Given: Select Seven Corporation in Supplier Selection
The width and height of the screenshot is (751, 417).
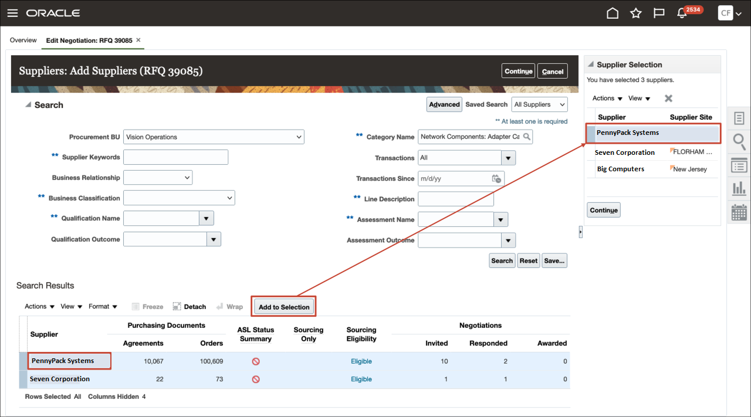Looking at the screenshot, I should click(652, 152).
